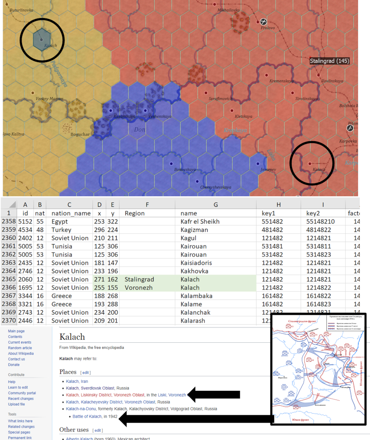The height and width of the screenshot is (440, 370).
Task: Click the Jevseyev city marker
Action: click(258, 164)
